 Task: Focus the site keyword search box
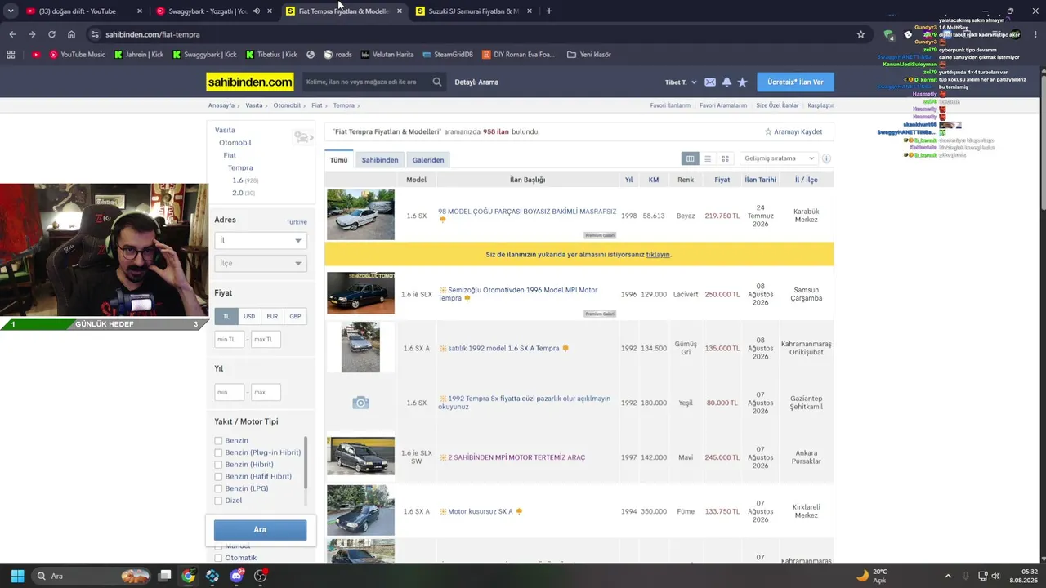366,82
